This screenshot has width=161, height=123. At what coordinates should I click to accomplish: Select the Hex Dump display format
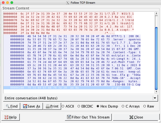107,106
